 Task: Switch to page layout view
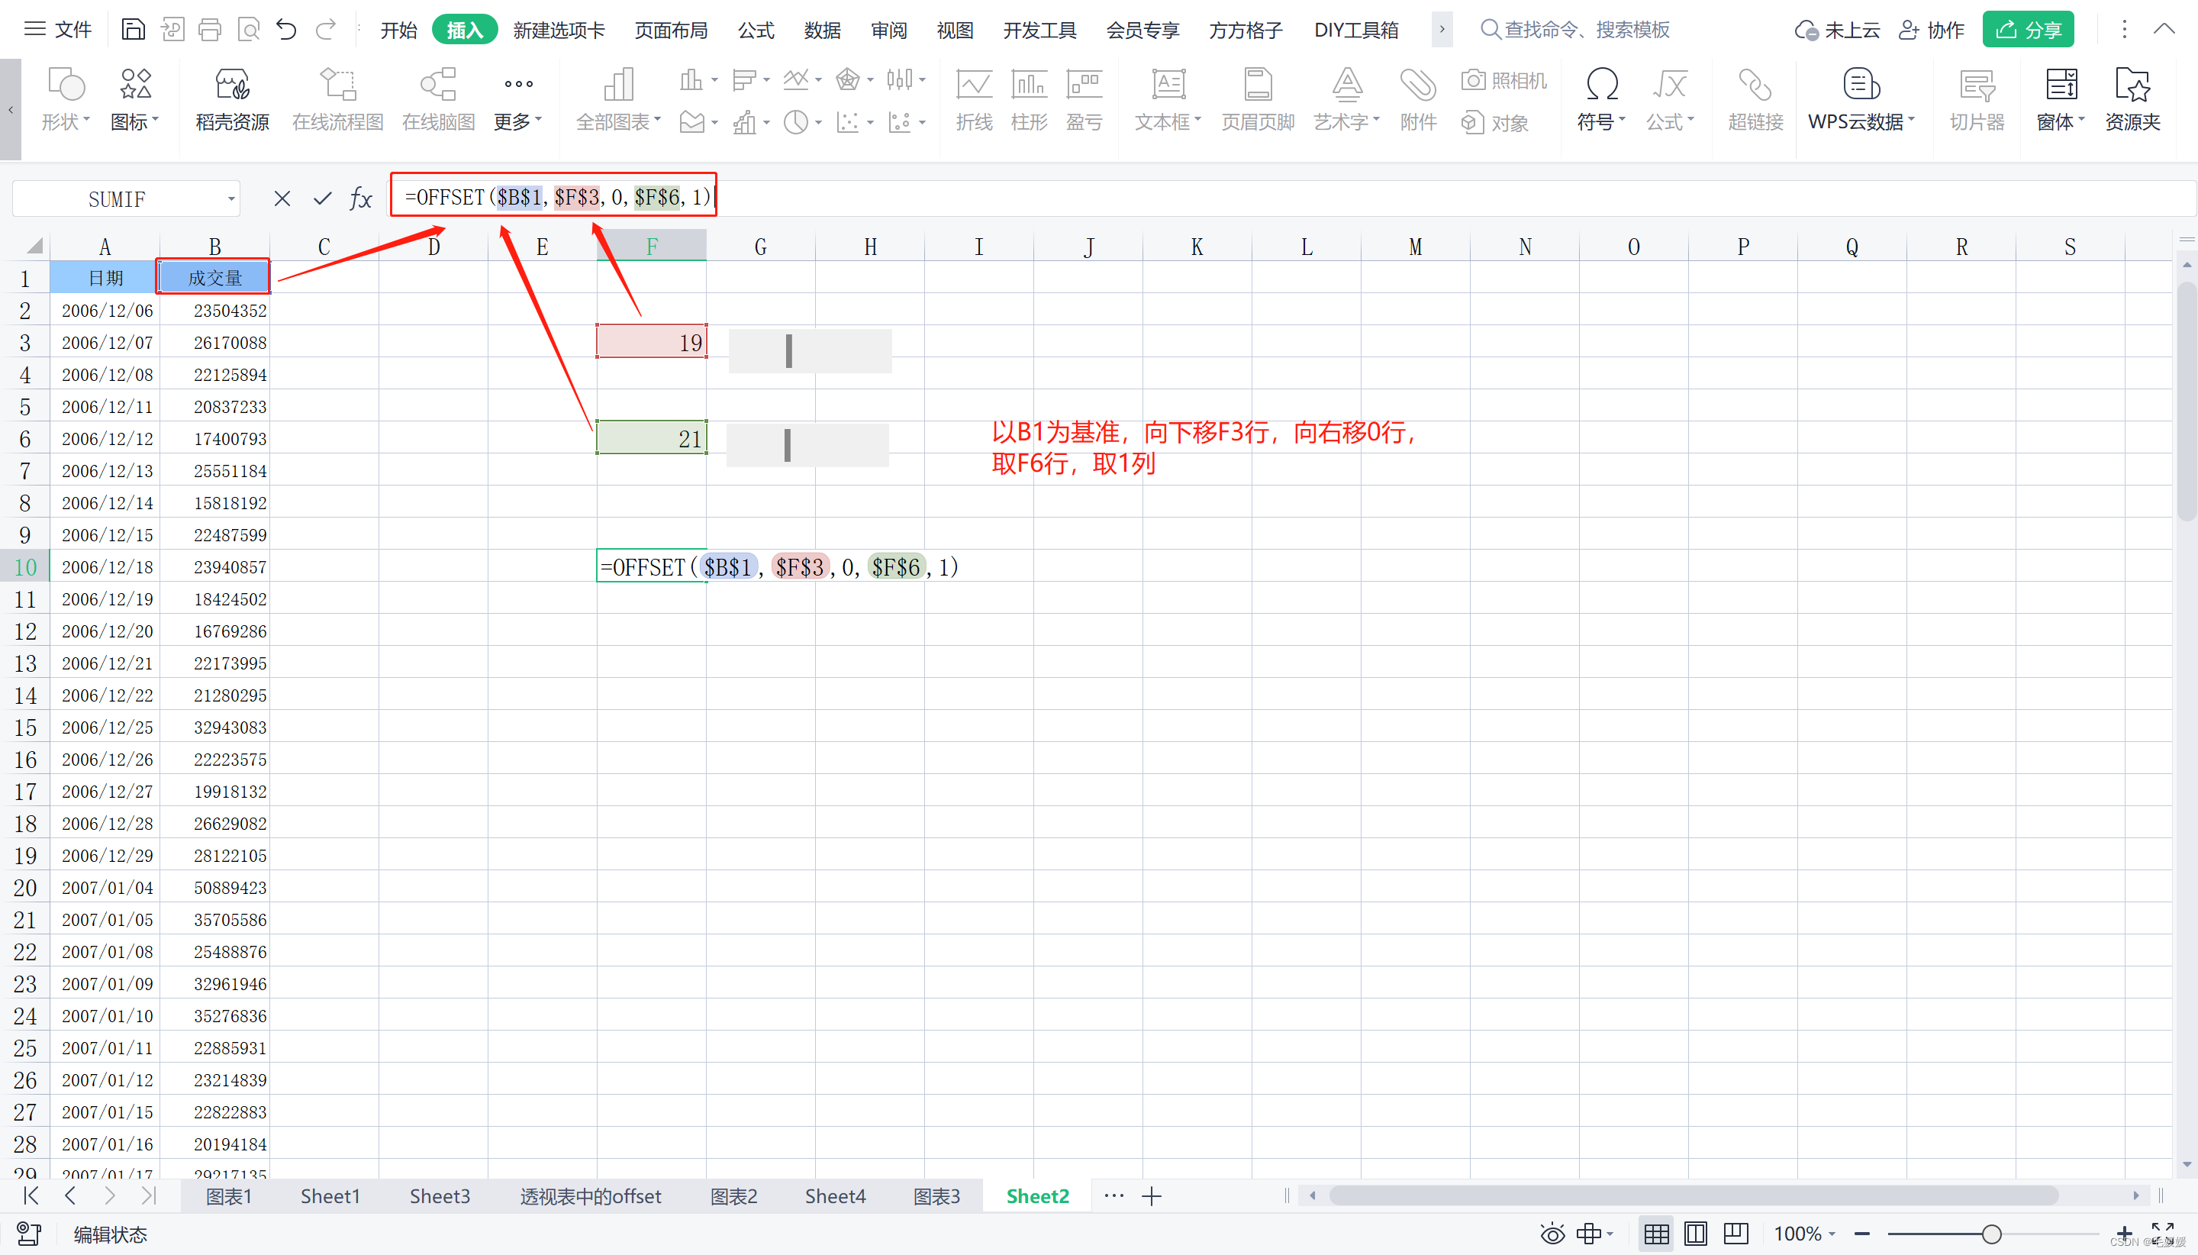1696,1234
